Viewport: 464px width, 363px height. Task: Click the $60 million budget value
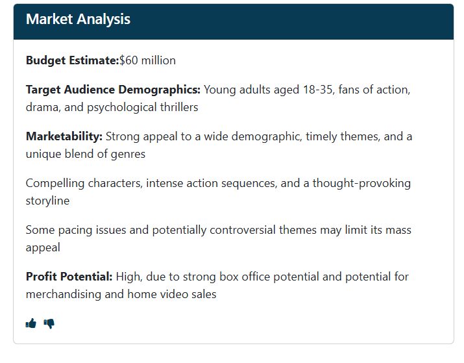point(147,60)
